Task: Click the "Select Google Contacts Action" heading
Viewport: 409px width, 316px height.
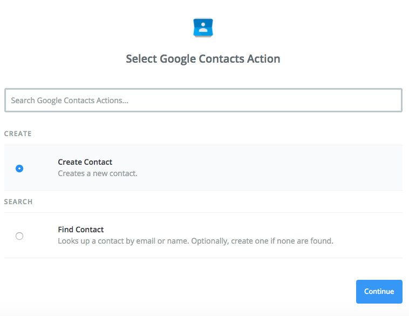Action: point(203,59)
